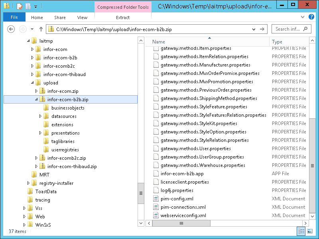319x239 pixels.
Task: Click the Properties icon in quick access toolbar
Action: 19,6
